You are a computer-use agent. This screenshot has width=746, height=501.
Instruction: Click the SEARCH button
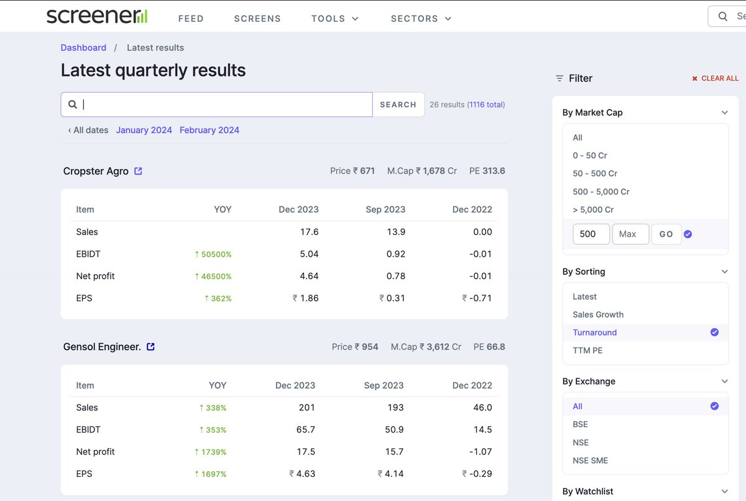click(398, 104)
